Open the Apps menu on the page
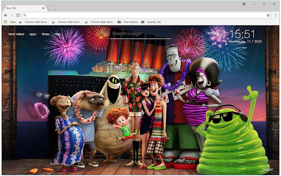The image size is (281, 176). pyautogui.click(x=33, y=34)
